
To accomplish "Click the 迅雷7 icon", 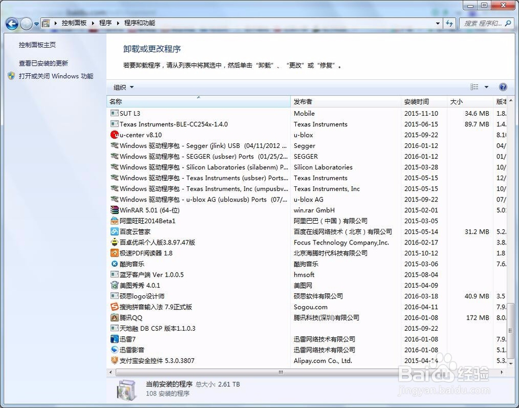I will click(114, 339).
